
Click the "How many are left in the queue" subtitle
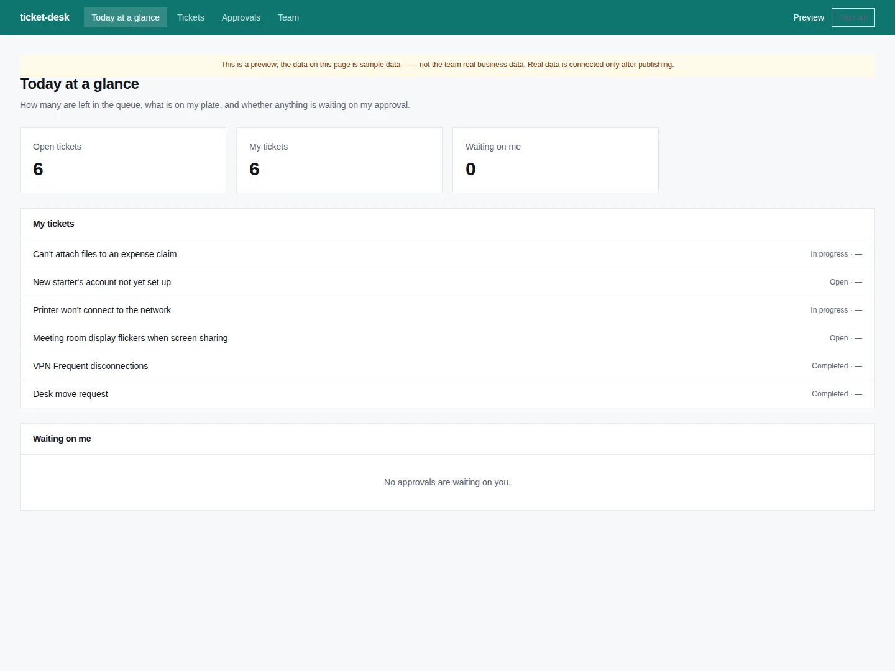pos(215,105)
